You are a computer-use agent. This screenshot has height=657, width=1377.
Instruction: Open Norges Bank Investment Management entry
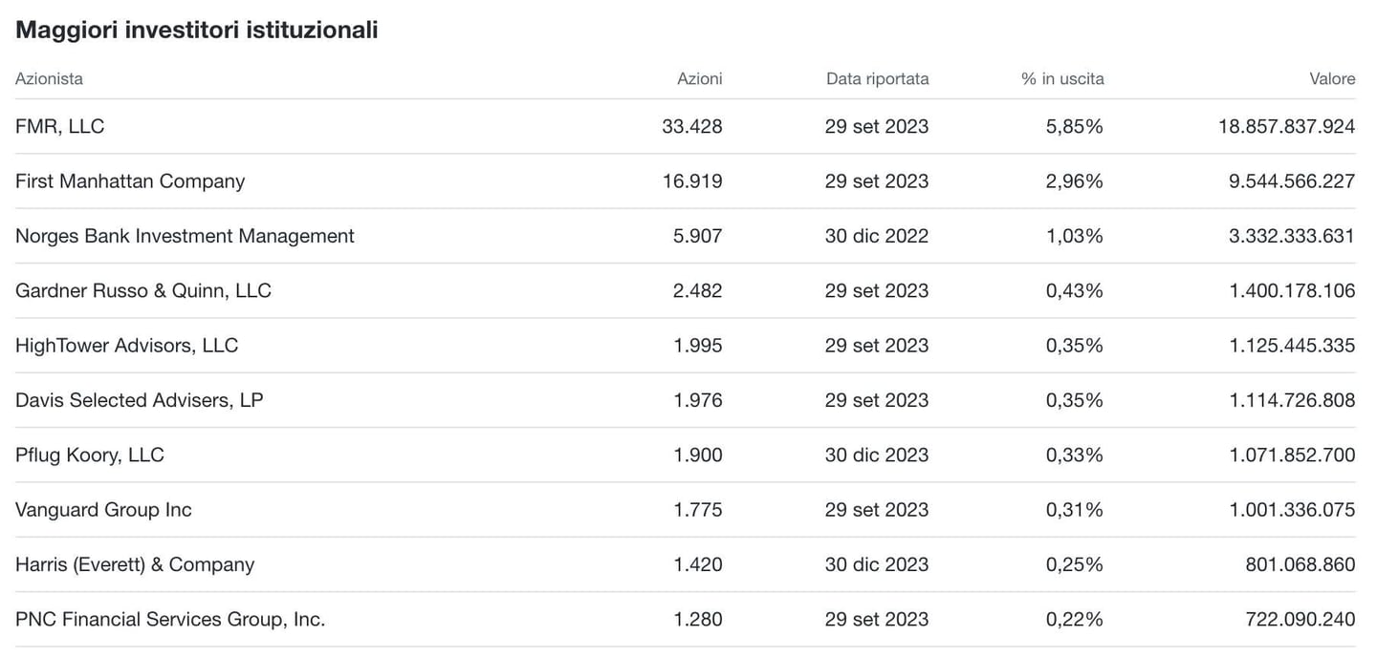tap(185, 236)
